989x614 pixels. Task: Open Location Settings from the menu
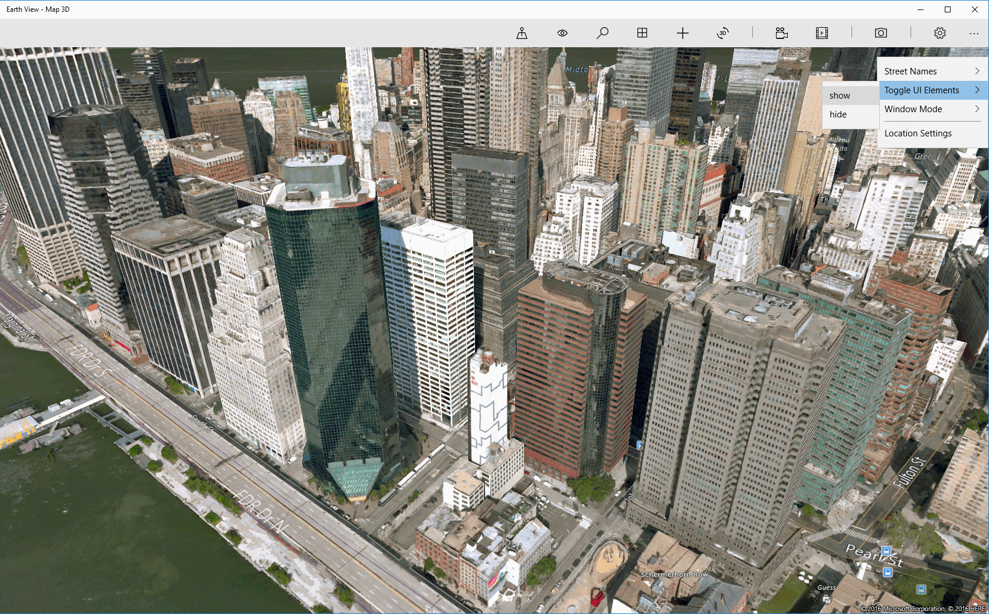point(918,133)
